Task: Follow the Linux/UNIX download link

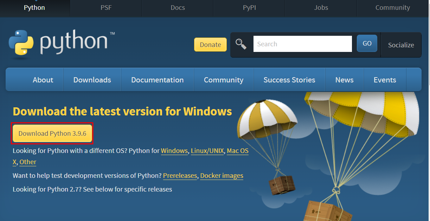Action: coord(207,151)
